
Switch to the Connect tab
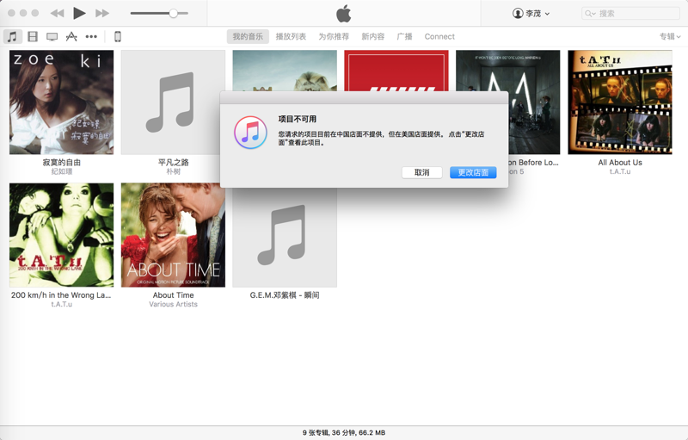pos(439,36)
